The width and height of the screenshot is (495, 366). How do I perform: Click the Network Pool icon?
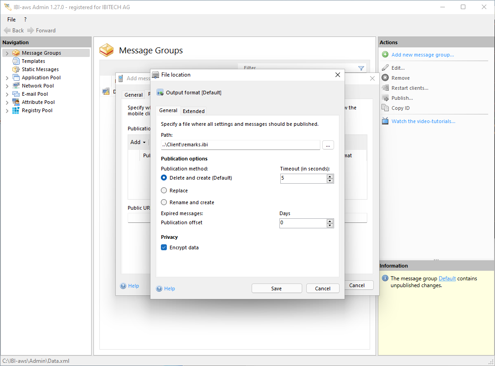[x=16, y=86]
